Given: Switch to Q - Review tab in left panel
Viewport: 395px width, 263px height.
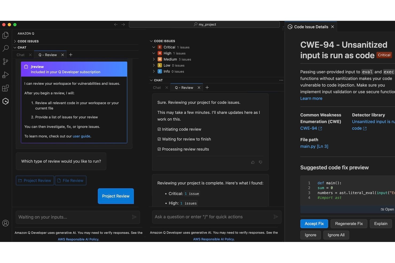Looking at the screenshot, I should 48,55.
